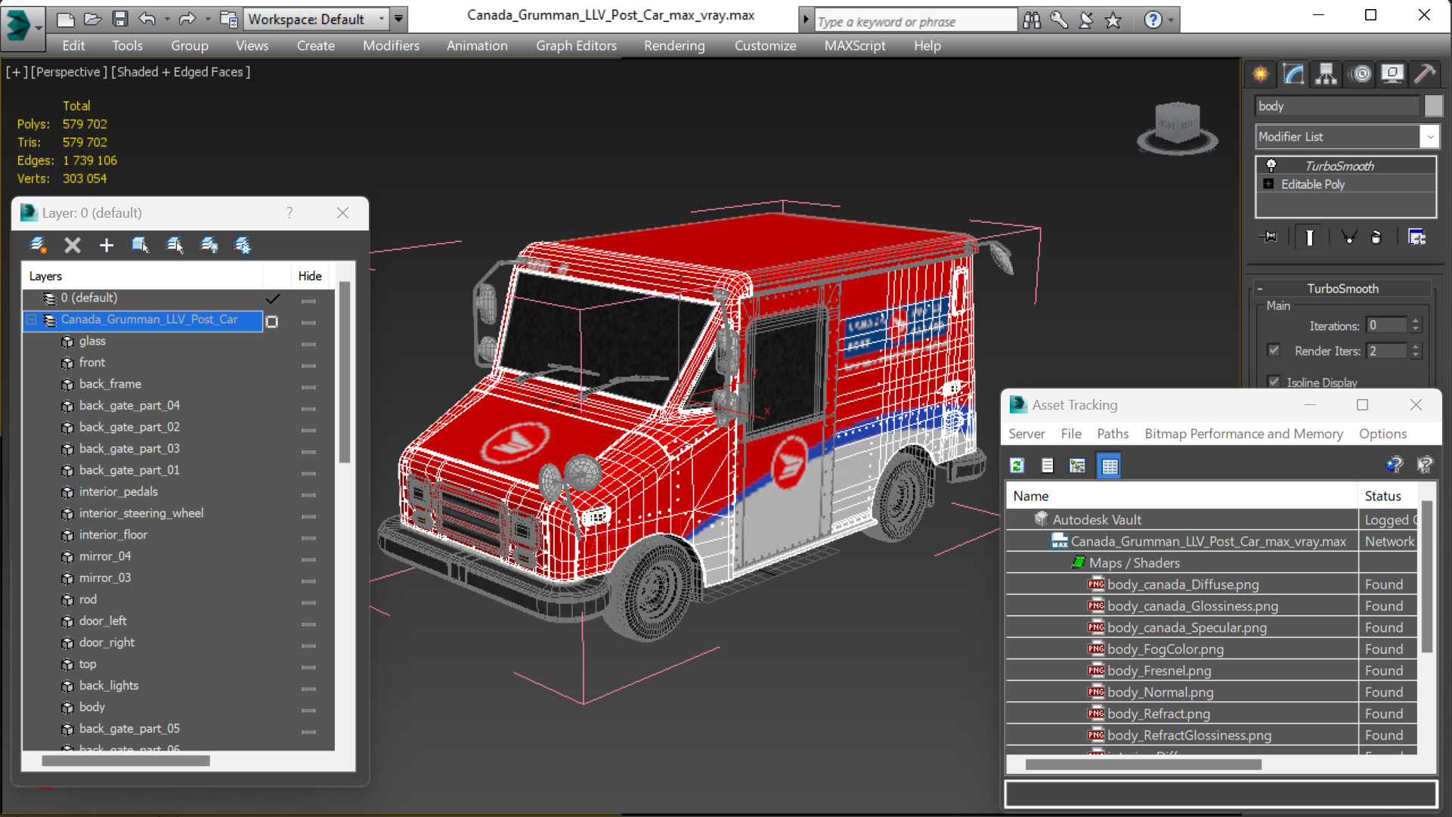Open the MAXScript menu
The height and width of the screenshot is (817, 1452).
pyautogui.click(x=855, y=45)
